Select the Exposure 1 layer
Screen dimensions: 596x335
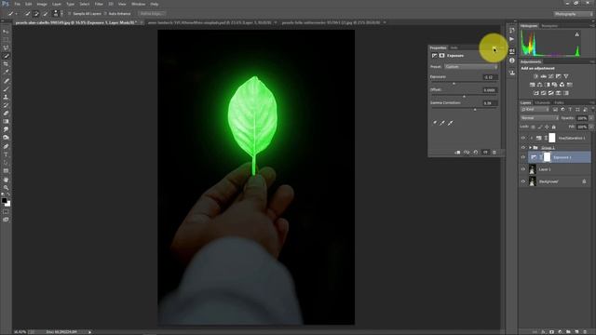559,157
